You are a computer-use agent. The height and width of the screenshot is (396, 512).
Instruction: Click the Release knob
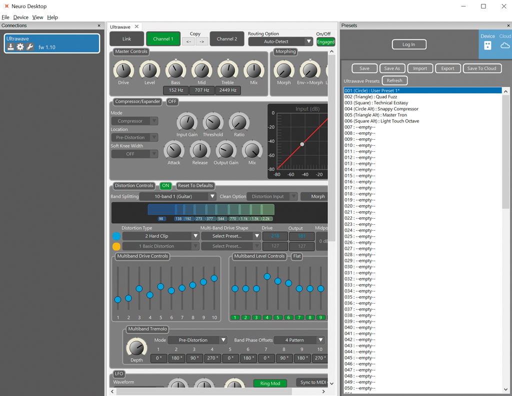(200, 150)
